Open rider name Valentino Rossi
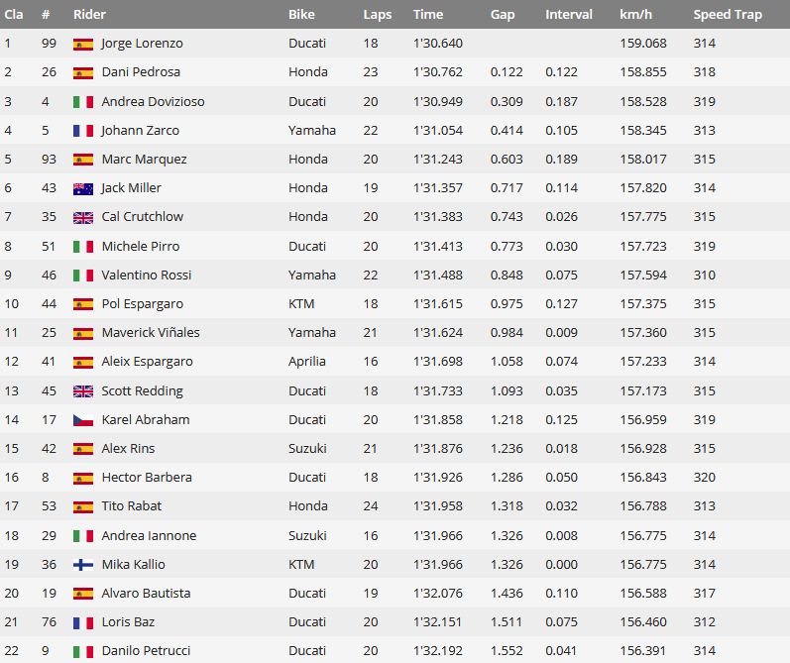790x663 pixels. pos(147,276)
